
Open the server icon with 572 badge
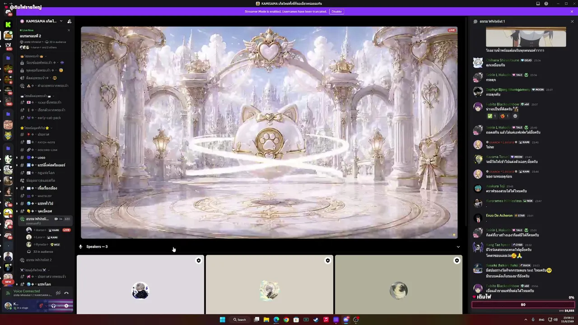click(x=8, y=46)
